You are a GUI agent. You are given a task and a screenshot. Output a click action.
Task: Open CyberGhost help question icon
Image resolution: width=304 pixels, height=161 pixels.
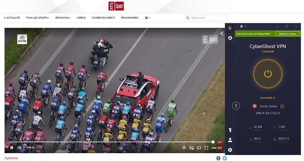(230, 130)
